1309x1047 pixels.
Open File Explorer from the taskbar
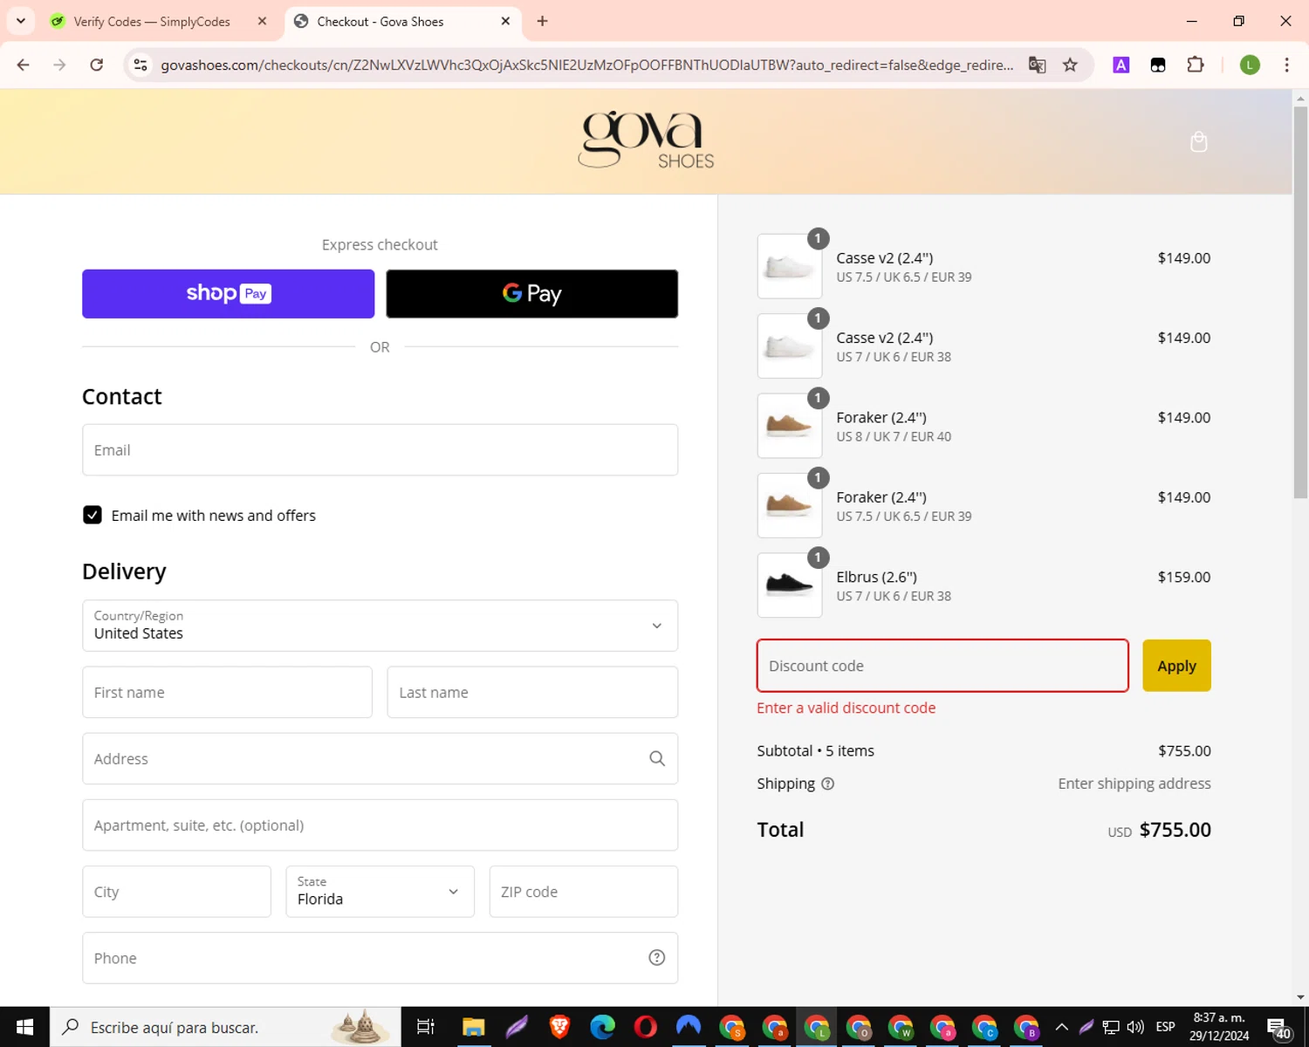(x=473, y=1027)
